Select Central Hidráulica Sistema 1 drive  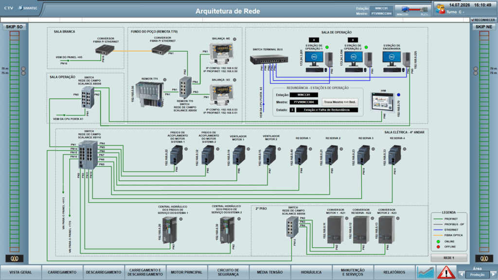point(170,230)
